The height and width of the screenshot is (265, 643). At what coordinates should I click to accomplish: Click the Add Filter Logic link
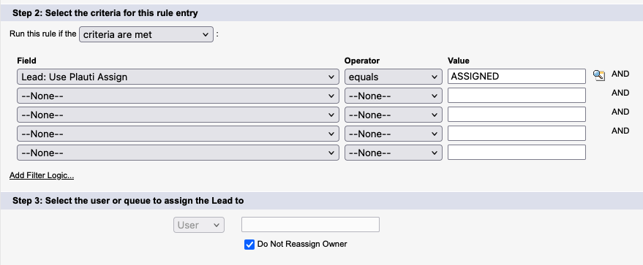(42, 176)
